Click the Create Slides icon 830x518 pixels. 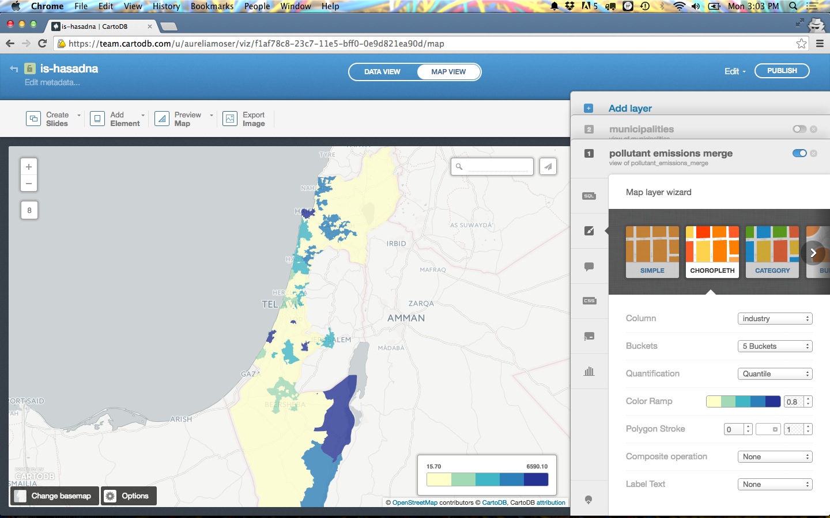click(x=33, y=119)
